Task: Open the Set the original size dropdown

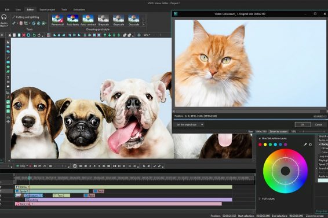Action: (x=189, y=124)
